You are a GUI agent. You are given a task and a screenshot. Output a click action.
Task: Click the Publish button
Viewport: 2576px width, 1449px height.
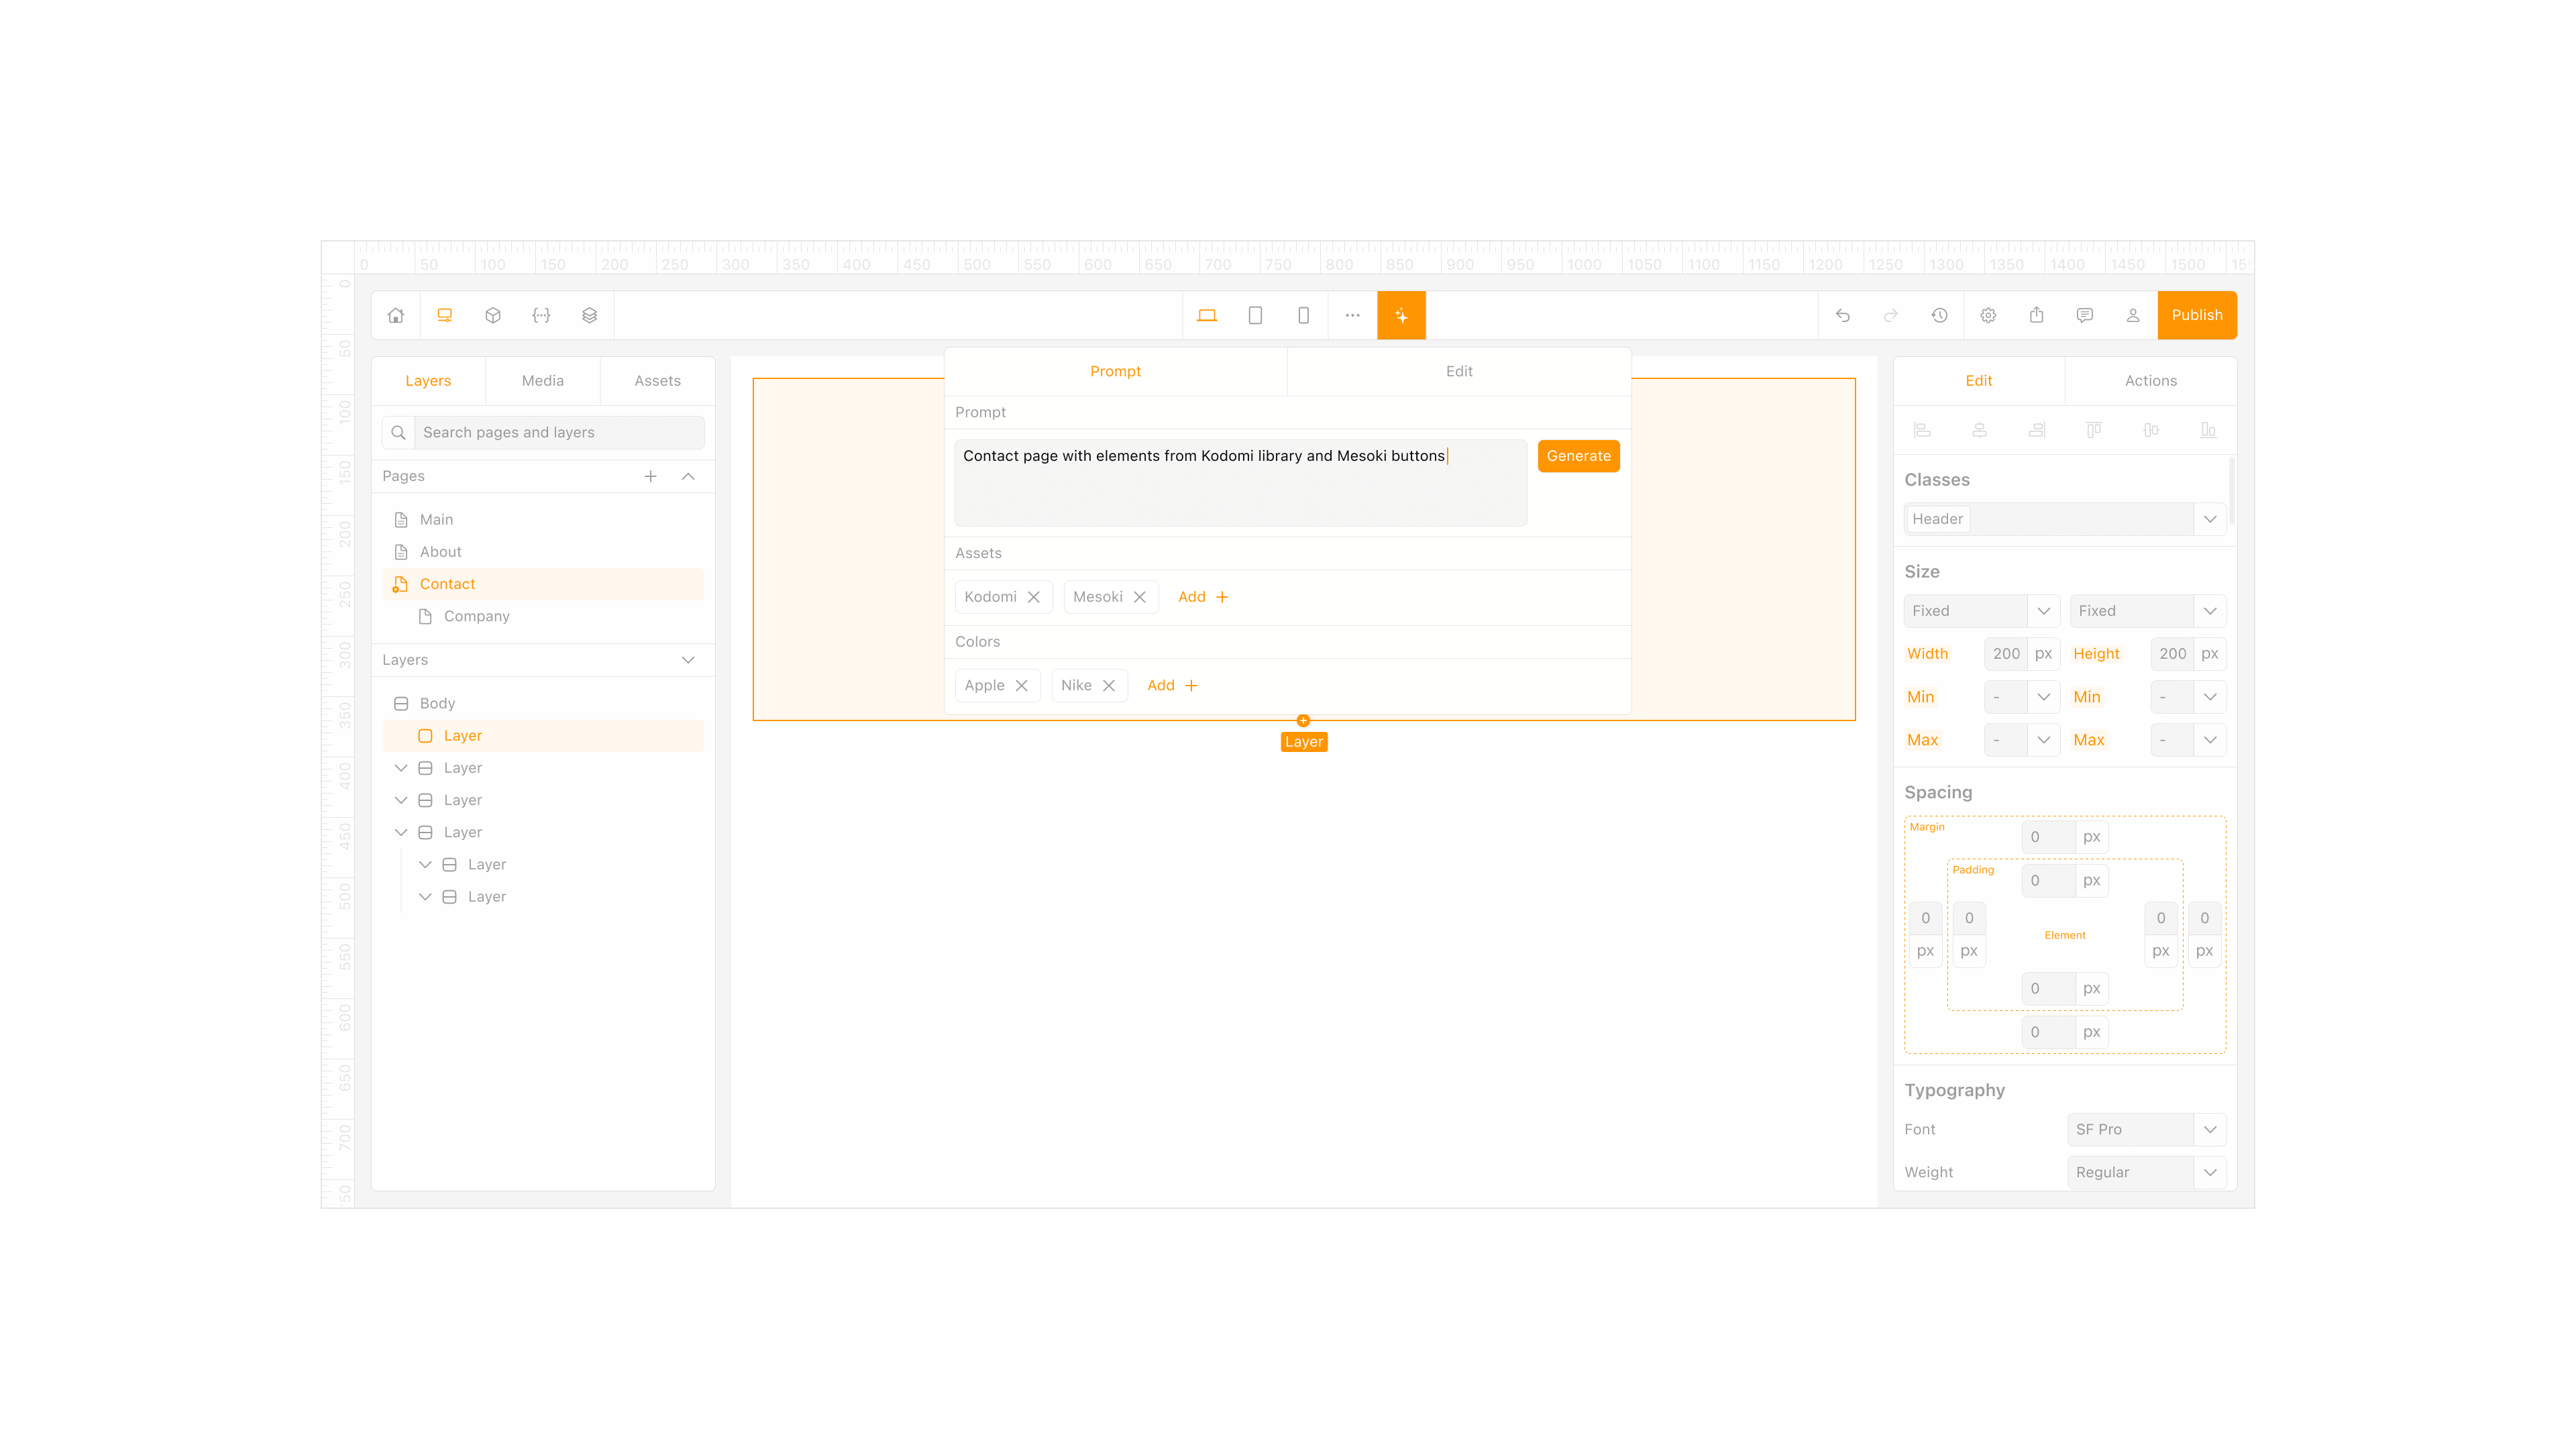click(2196, 315)
